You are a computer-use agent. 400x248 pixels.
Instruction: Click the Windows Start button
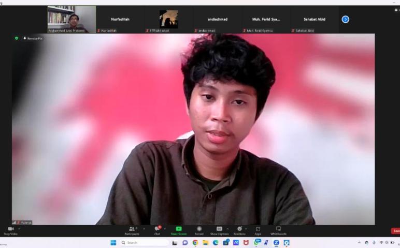click(113, 242)
